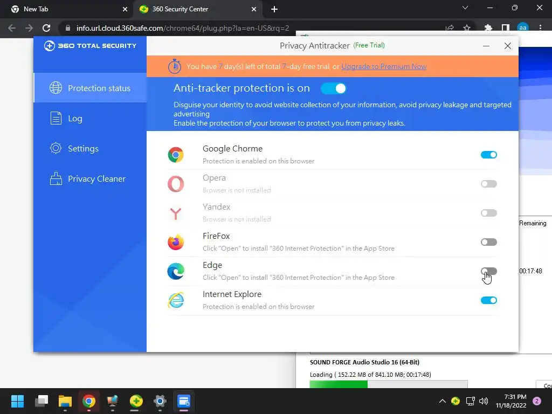Toggle Yandex browser protection switch
Viewport: 552px width, 414px height.
[488, 213]
